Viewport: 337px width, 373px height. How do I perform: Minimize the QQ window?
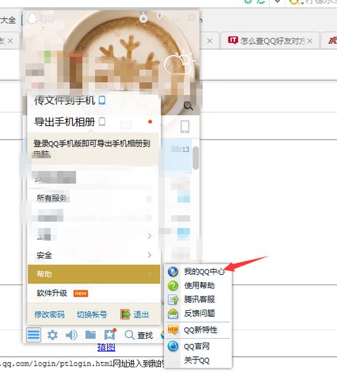tap(176, 19)
